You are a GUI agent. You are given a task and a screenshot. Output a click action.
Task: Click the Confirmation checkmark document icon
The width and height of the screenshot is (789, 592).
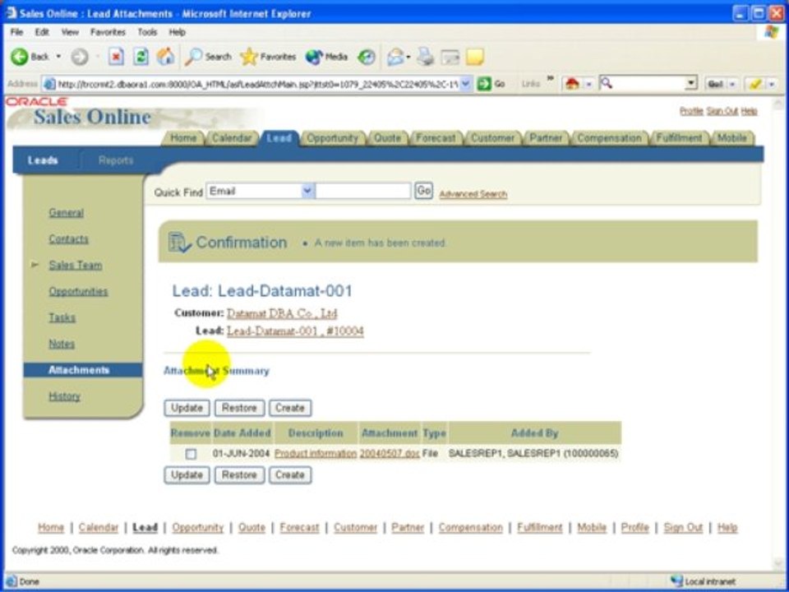(179, 242)
